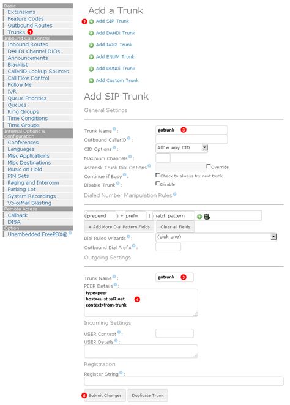Image resolution: width=290 pixels, height=405 pixels.
Task: Click the help icon next to PEER Details
Action: (115, 284)
